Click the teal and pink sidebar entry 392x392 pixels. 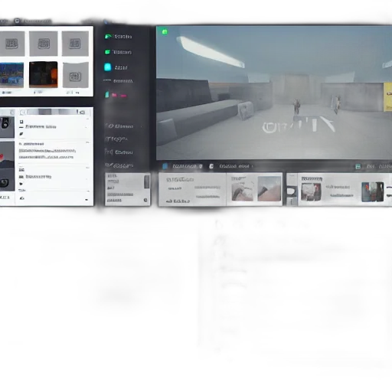pos(116,95)
